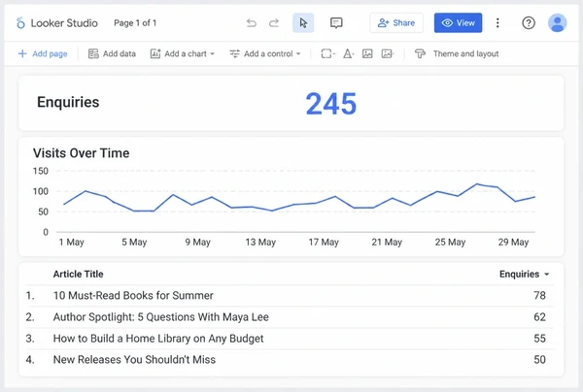Open Theme and layout
This screenshot has width=583, height=392.
465,53
